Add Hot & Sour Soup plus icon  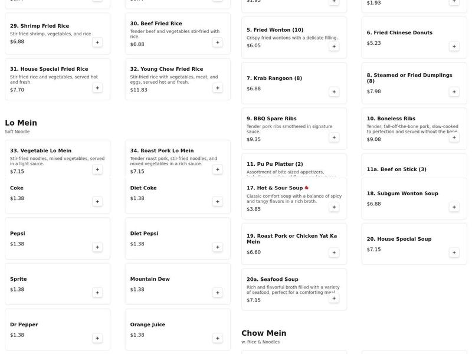(x=334, y=207)
